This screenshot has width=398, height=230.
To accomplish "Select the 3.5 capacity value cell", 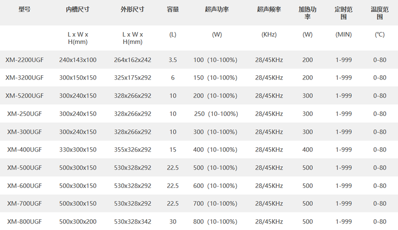I will [173, 60].
